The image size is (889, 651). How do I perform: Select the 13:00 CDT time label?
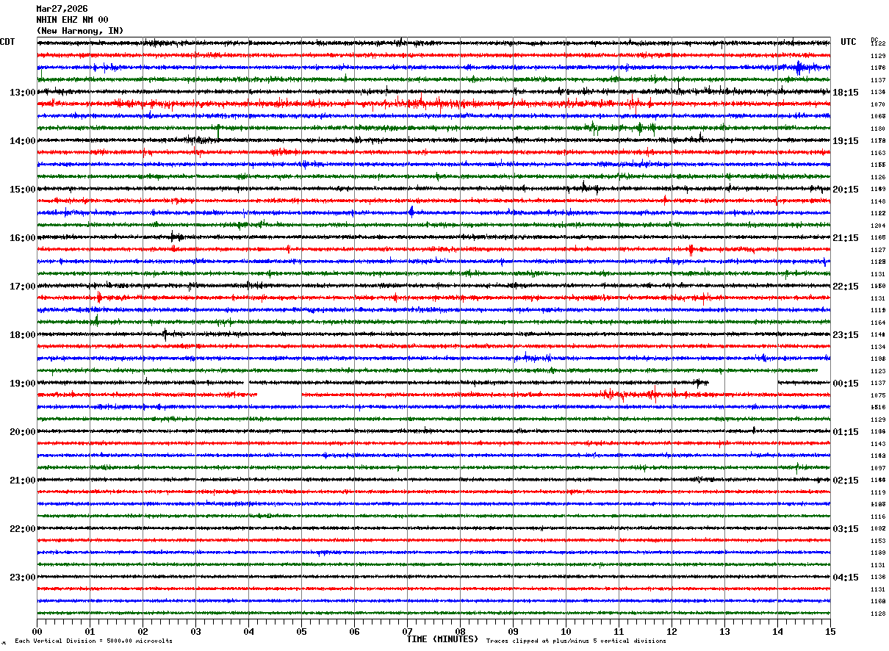[x=22, y=93]
